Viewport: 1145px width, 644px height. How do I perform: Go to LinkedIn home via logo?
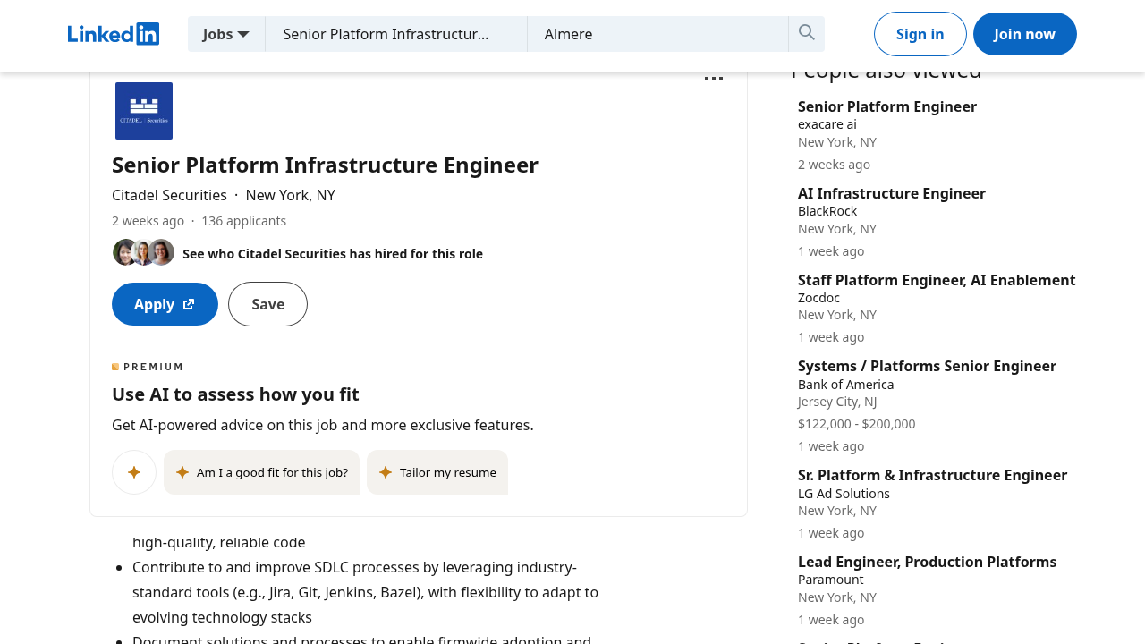114,34
